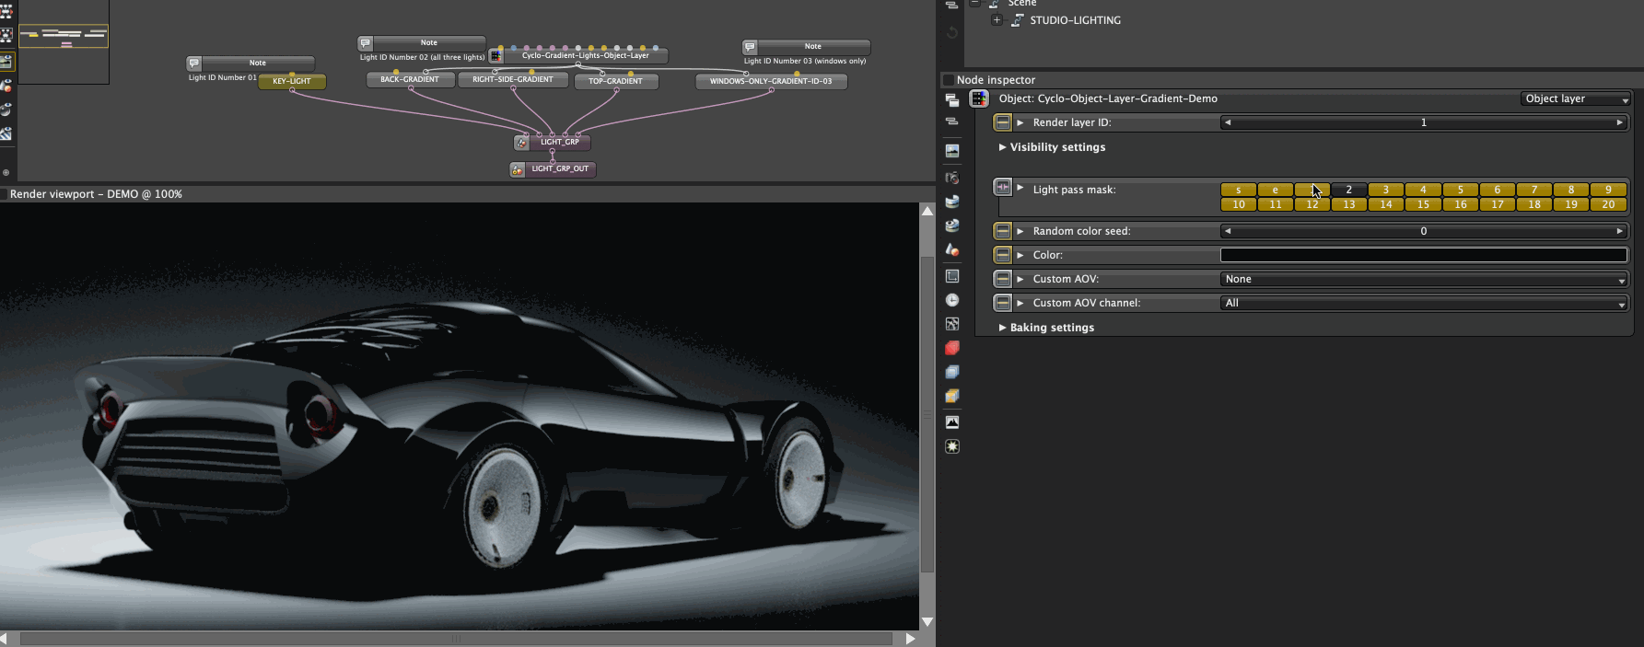Click the kernel settings icon below the clock
Screen dimensions: 1644x647
coord(952,324)
